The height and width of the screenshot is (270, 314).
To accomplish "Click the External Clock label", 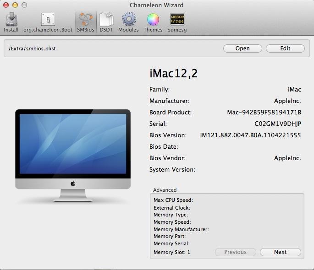I will tap(172, 208).
